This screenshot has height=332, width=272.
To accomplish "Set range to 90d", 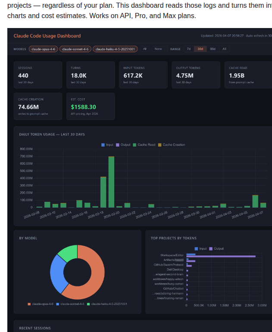I will click(213, 49).
